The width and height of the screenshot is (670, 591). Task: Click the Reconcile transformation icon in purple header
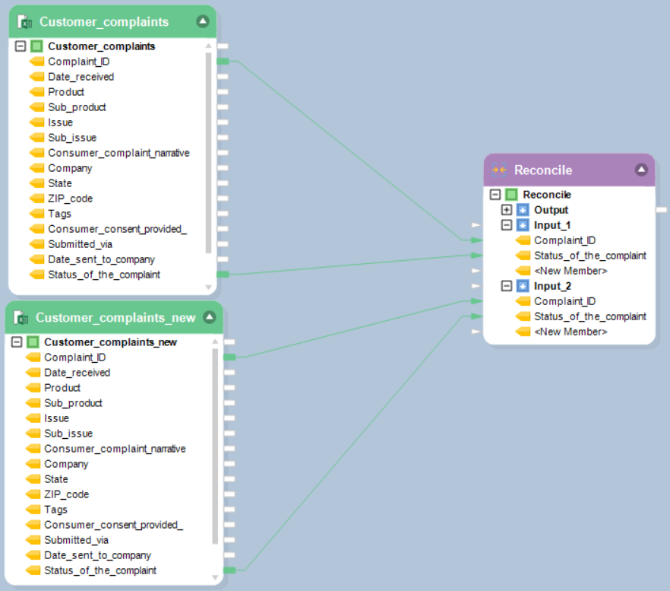498,170
